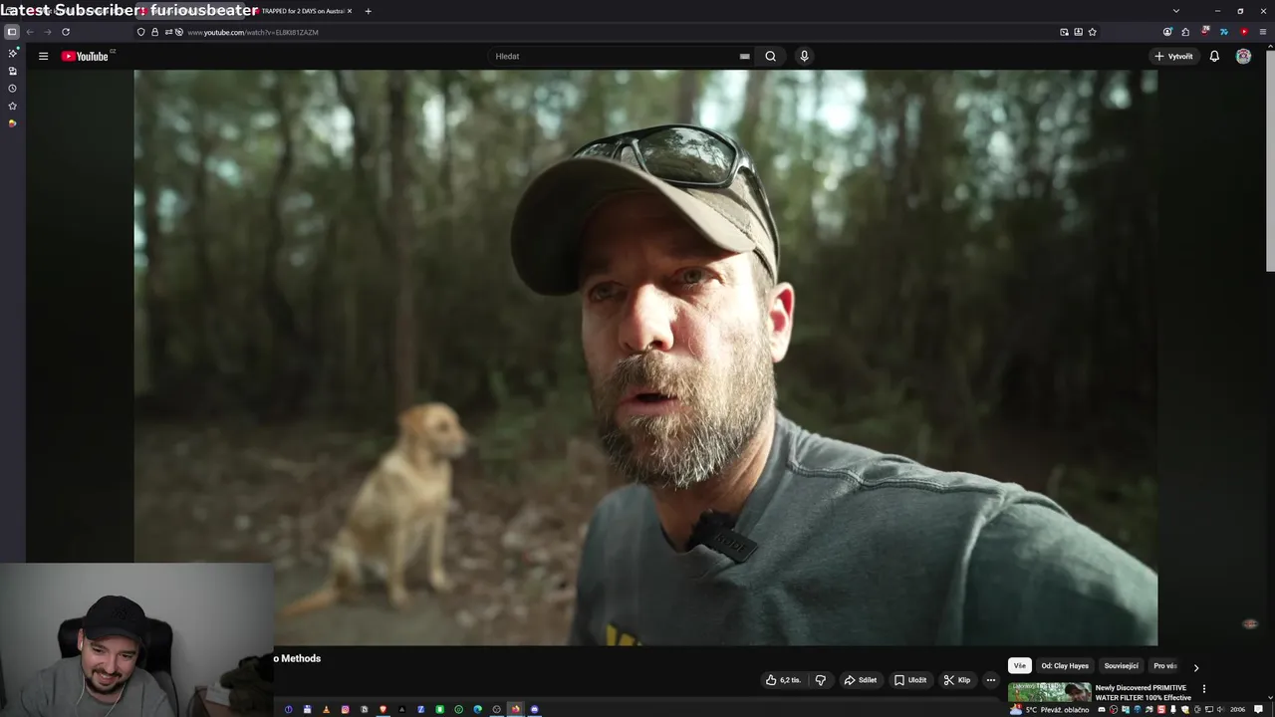Click the main video player area
1275x717 pixels.
click(645, 358)
